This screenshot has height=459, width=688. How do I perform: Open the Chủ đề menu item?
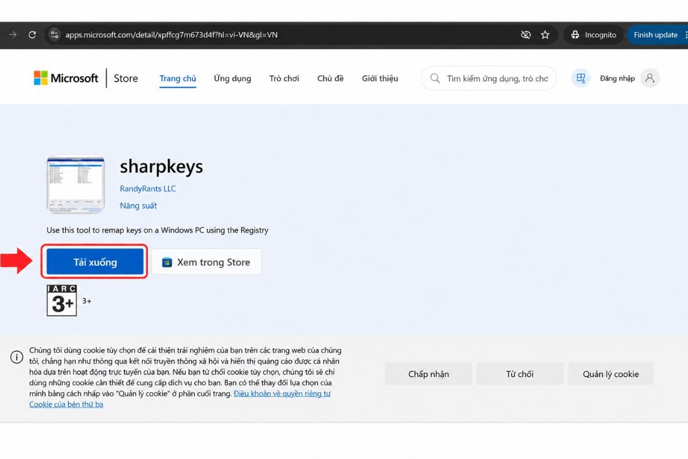click(330, 79)
